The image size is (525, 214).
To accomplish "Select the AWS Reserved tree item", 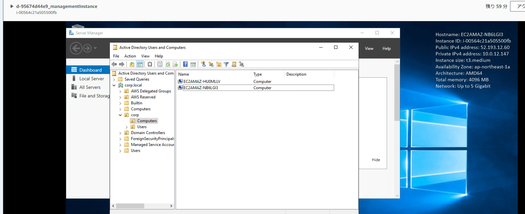I will click(143, 97).
